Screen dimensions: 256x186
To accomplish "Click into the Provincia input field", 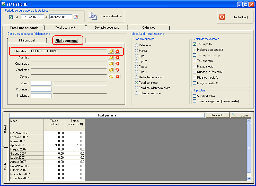I will 41,89.
